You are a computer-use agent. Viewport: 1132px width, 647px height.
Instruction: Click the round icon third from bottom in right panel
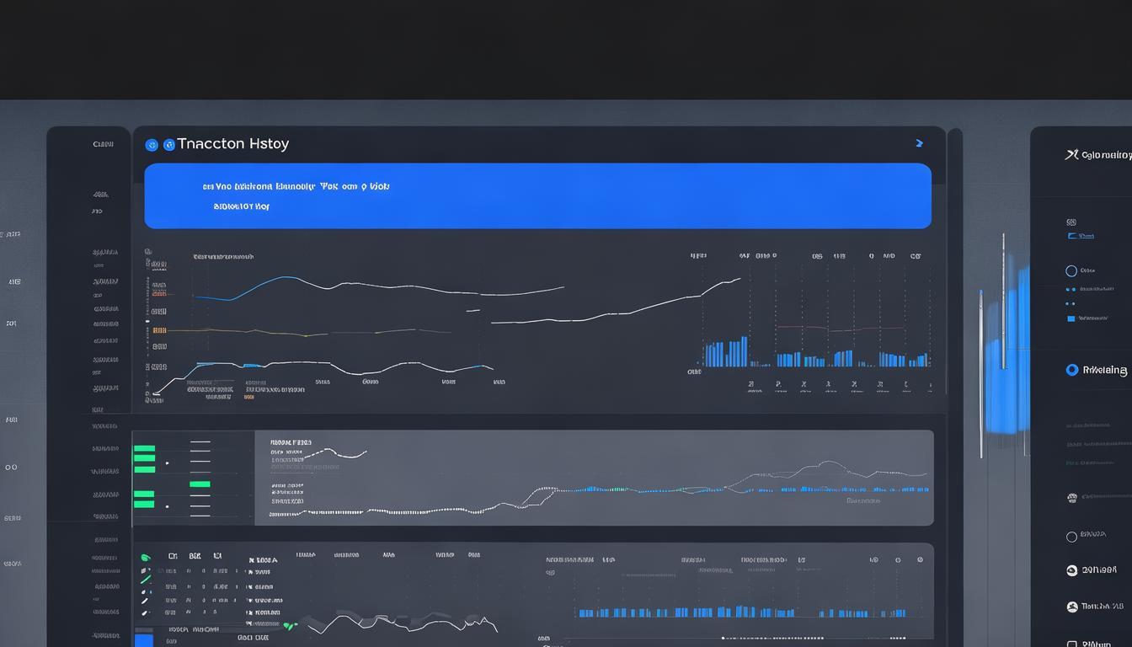click(x=1071, y=570)
